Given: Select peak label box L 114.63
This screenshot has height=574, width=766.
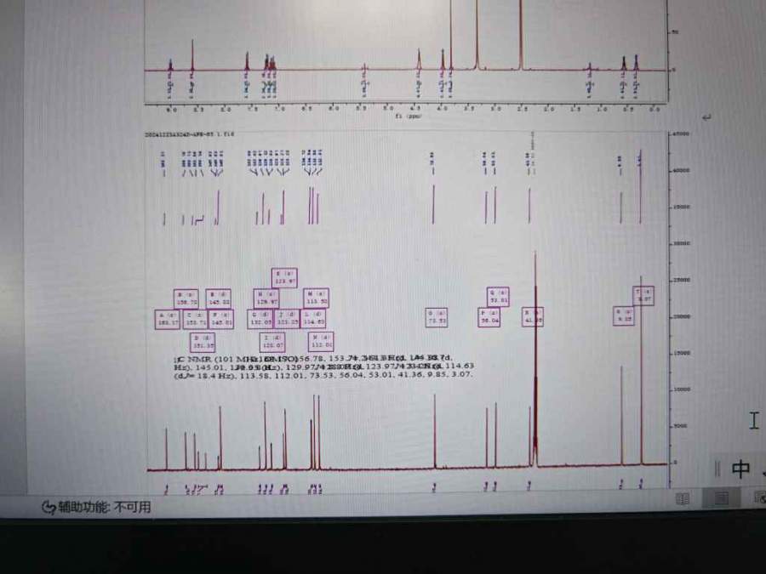Looking at the screenshot, I should pos(312,319).
